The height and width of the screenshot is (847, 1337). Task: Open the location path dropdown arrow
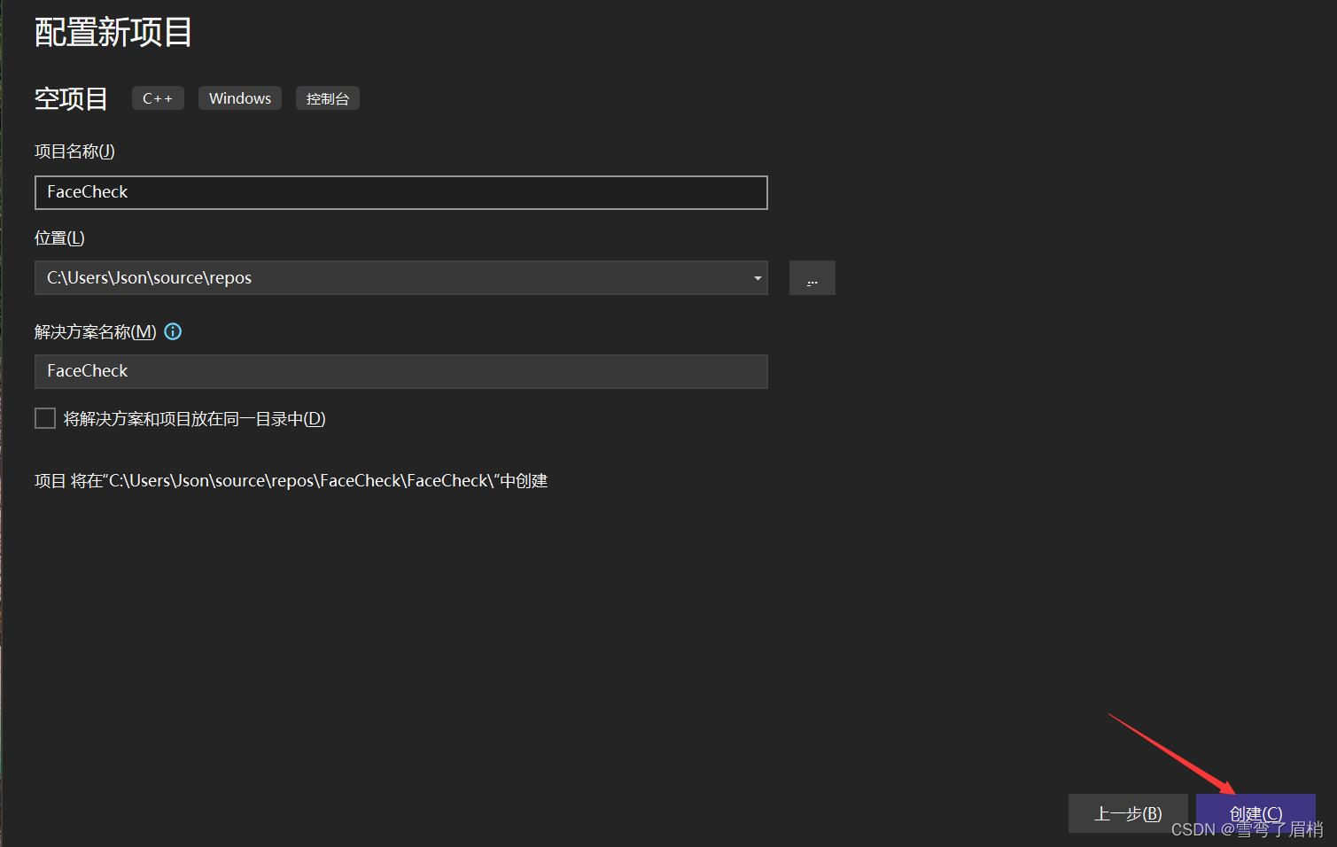click(x=758, y=278)
